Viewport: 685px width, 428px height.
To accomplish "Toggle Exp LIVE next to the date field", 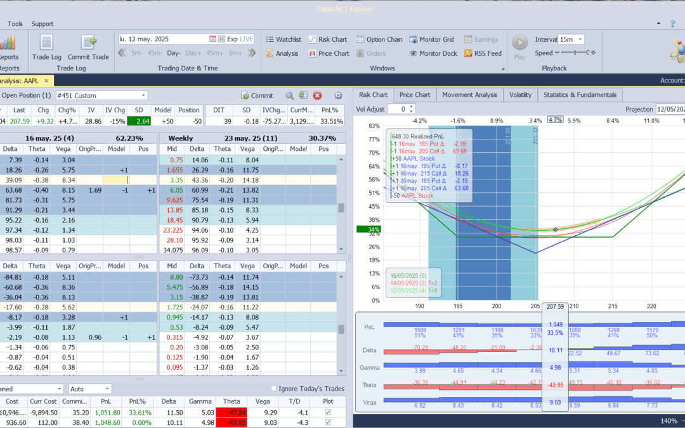I will click(240, 39).
